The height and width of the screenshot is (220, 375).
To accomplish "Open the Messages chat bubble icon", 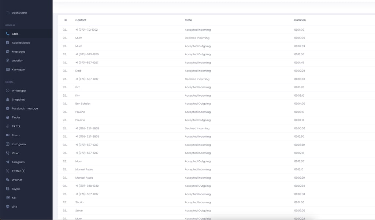I will 8,52.
